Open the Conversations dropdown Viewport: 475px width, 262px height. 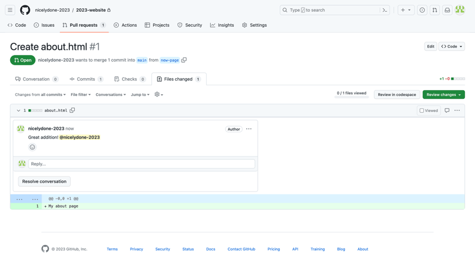[110, 95]
